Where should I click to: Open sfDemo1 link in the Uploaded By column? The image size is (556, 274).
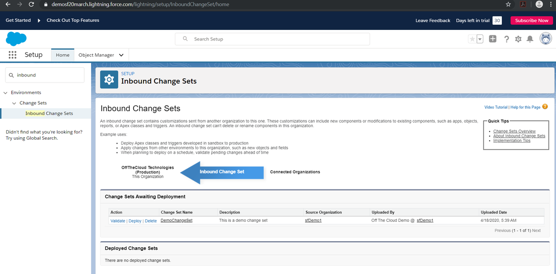point(425,220)
